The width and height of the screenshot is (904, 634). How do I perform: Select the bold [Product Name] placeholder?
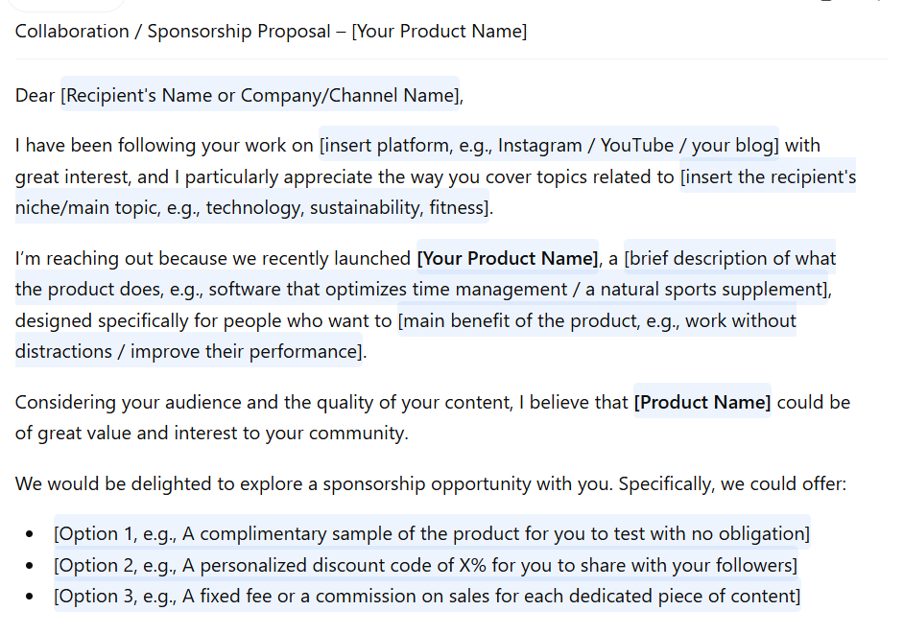[702, 401]
